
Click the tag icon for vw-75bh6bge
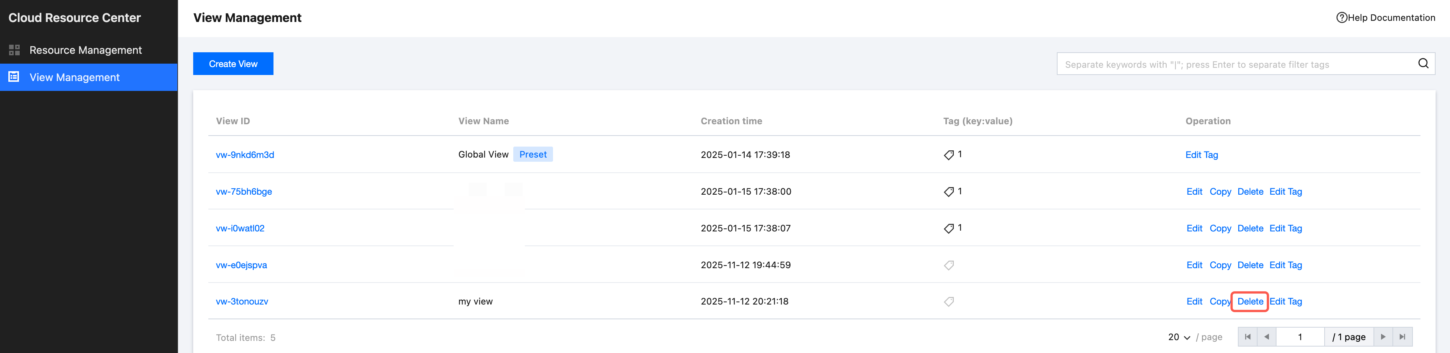(948, 192)
